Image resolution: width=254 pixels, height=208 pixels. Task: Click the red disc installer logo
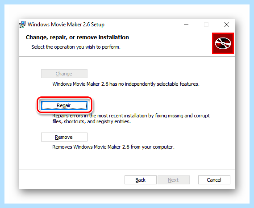[x=223, y=43]
